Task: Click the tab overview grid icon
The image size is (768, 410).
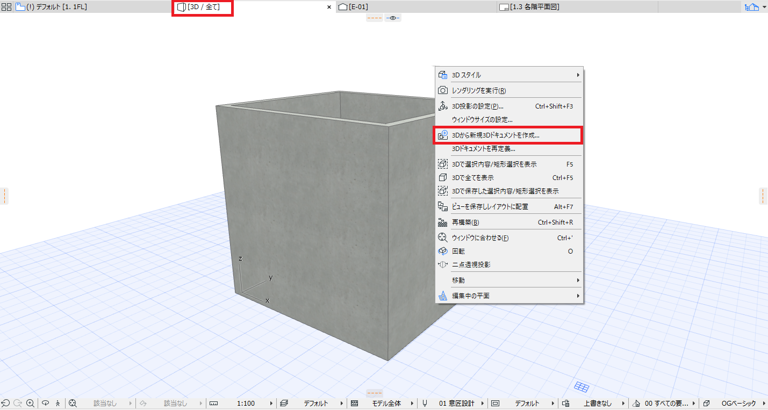Action: [x=6, y=7]
